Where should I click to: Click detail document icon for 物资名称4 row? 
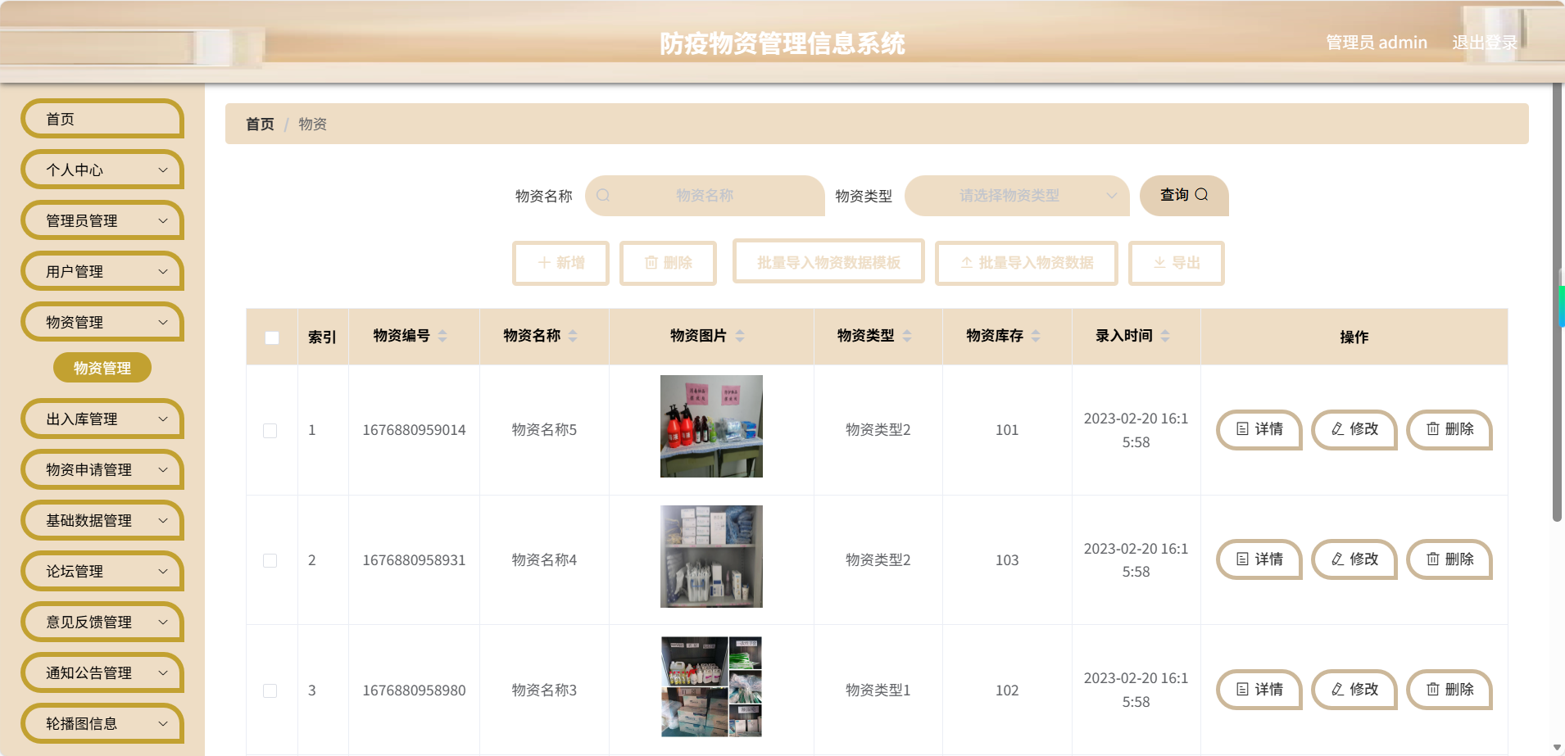1242,559
